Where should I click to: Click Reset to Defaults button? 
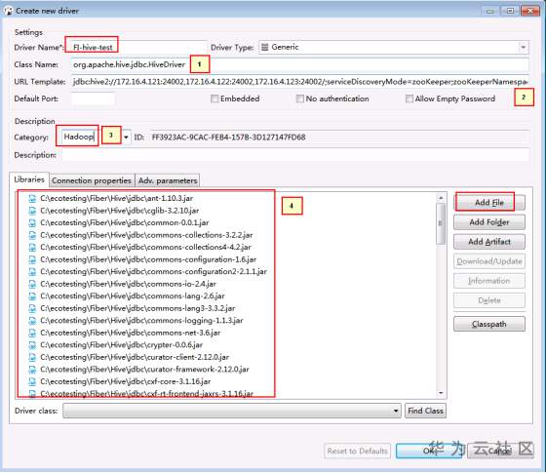[x=357, y=451]
